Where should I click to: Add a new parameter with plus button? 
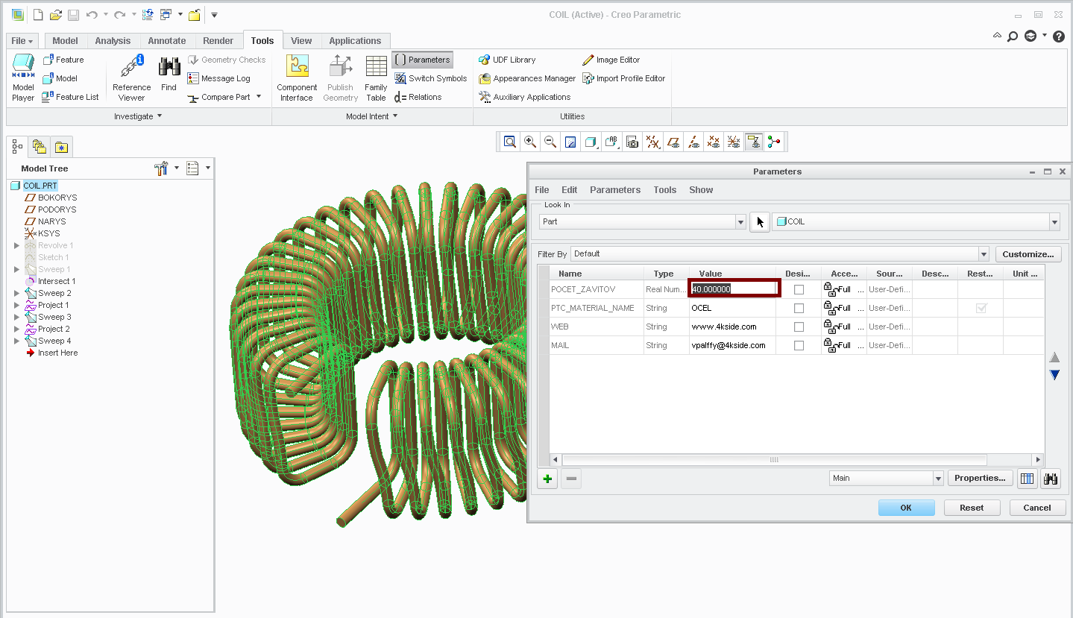pos(547,479)
